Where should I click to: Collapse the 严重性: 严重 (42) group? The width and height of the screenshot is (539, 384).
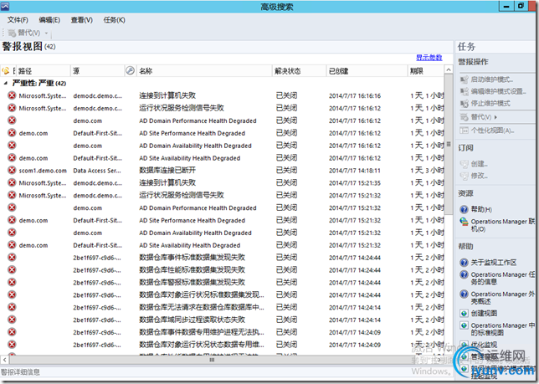point(6,83)
